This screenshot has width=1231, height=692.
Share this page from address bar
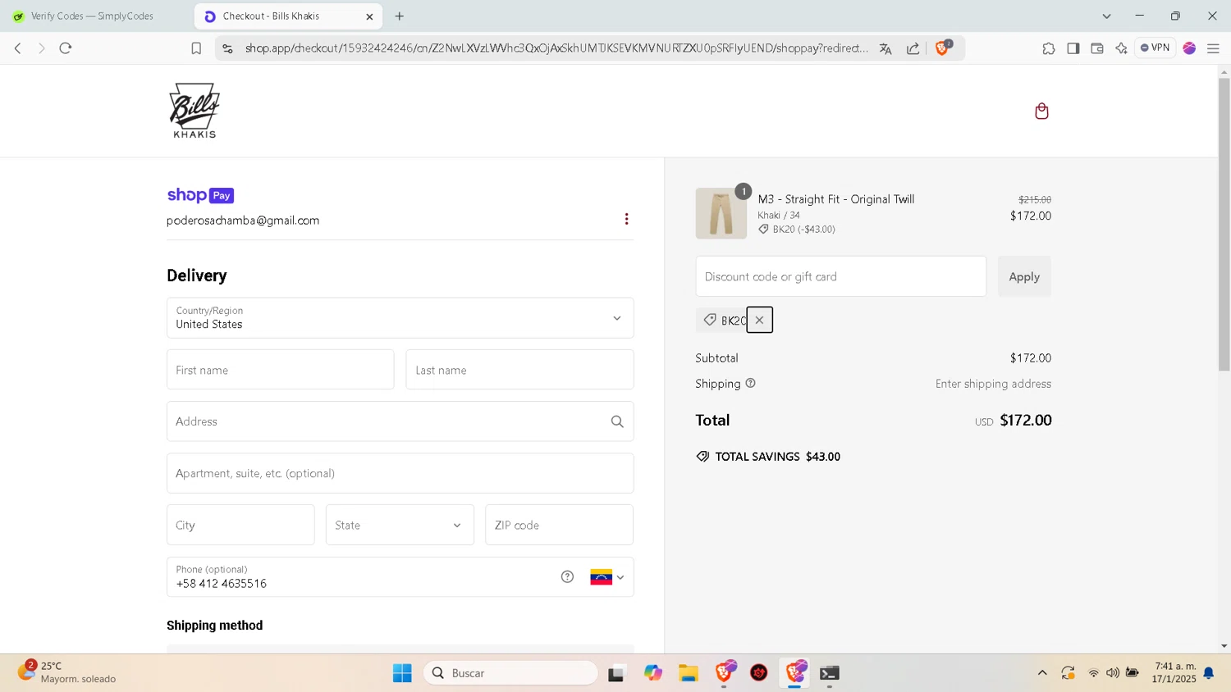[913, 48]
